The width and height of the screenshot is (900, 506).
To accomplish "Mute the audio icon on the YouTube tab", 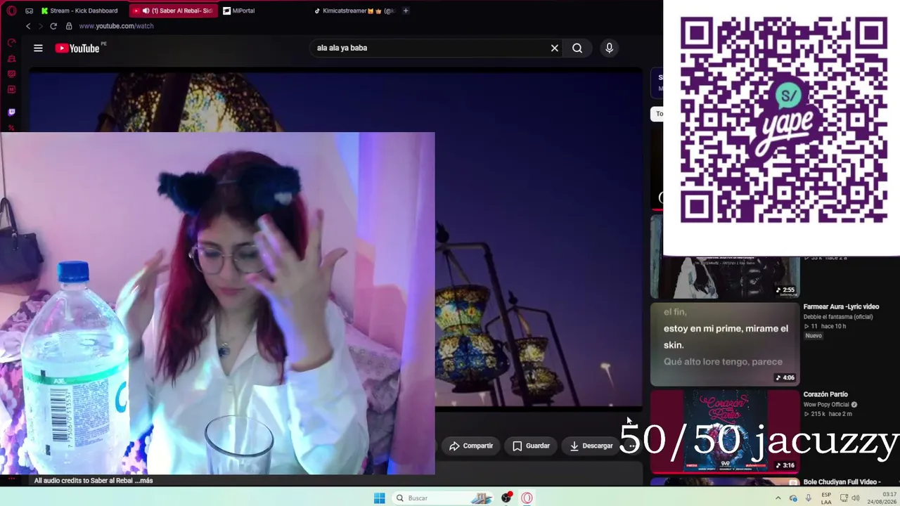I will pos(146,11).
